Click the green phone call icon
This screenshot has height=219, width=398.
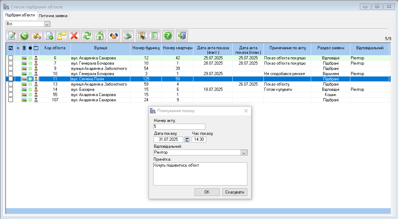coord(24,35)
